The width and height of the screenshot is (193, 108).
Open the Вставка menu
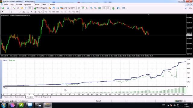(x=19, y=4)
